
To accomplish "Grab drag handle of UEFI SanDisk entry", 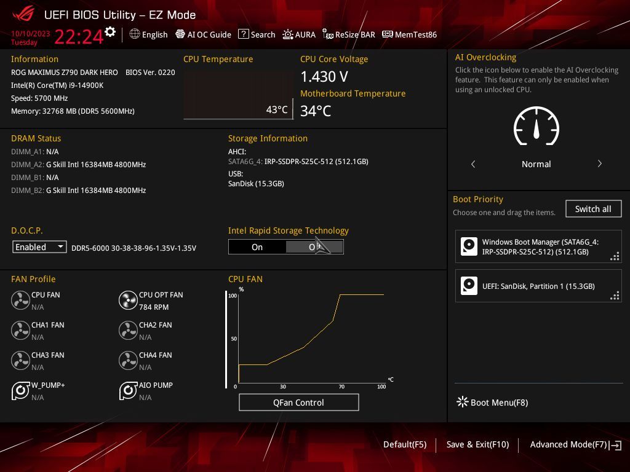I will [615, 296].
